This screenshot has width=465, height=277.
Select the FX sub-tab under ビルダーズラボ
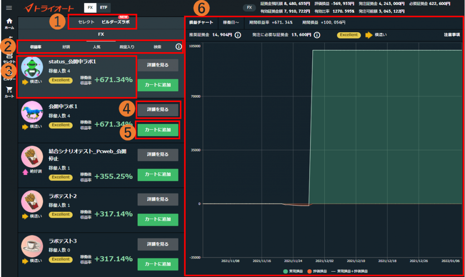point(101,34)
